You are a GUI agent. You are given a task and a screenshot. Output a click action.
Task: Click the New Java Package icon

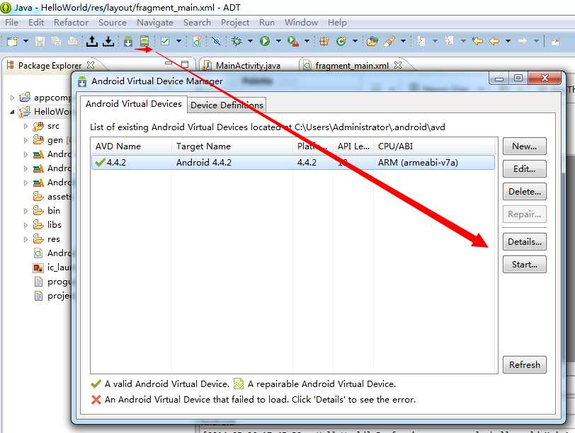pos(324,41)
